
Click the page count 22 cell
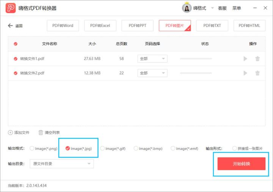tap(122, 73)
